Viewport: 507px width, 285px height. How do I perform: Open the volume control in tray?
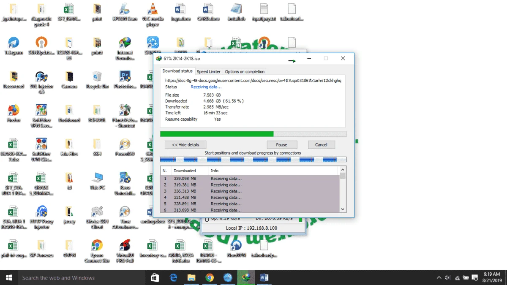tap(447, 277)
